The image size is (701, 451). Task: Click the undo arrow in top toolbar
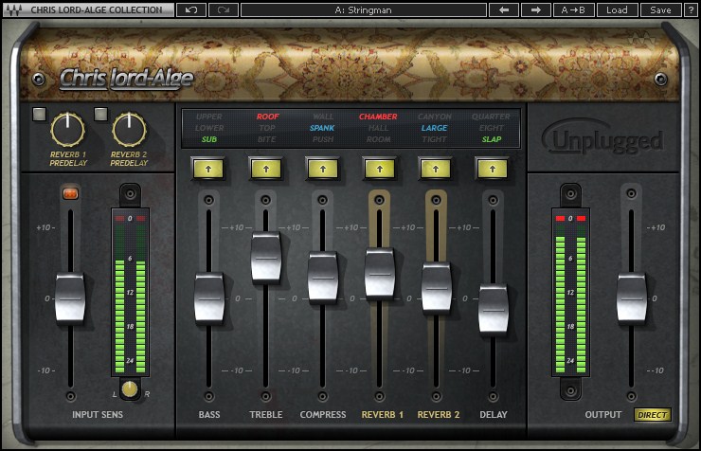click(191, 9)
